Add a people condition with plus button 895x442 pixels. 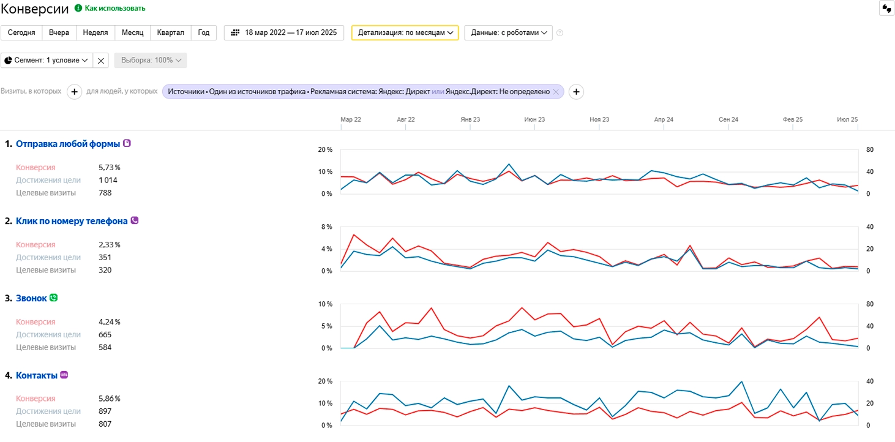(576, 92)
